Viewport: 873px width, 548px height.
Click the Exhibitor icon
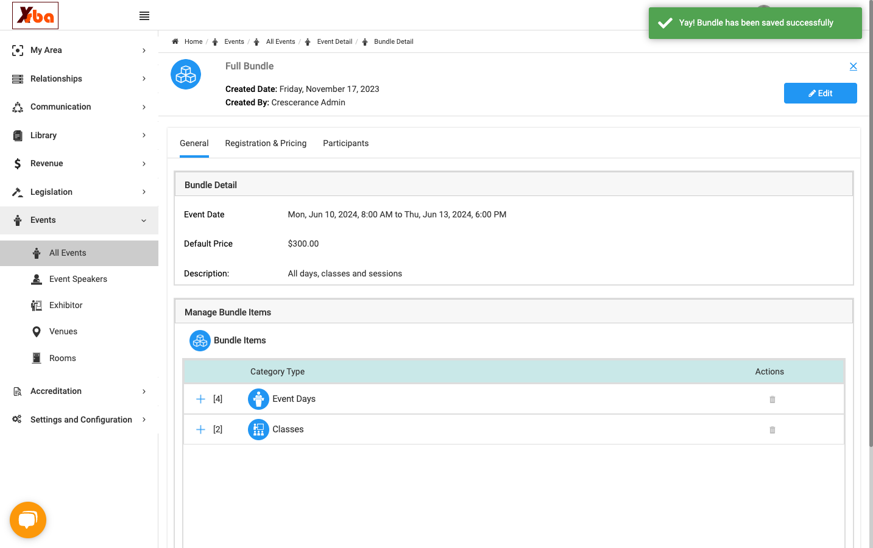point(37,305)
